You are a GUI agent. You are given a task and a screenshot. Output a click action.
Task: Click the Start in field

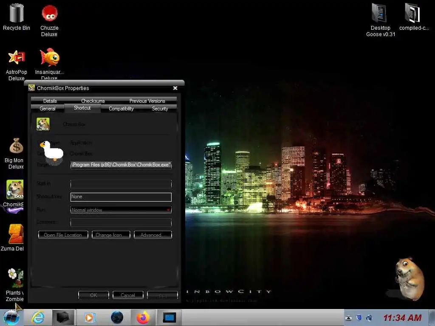click(121, 183)
